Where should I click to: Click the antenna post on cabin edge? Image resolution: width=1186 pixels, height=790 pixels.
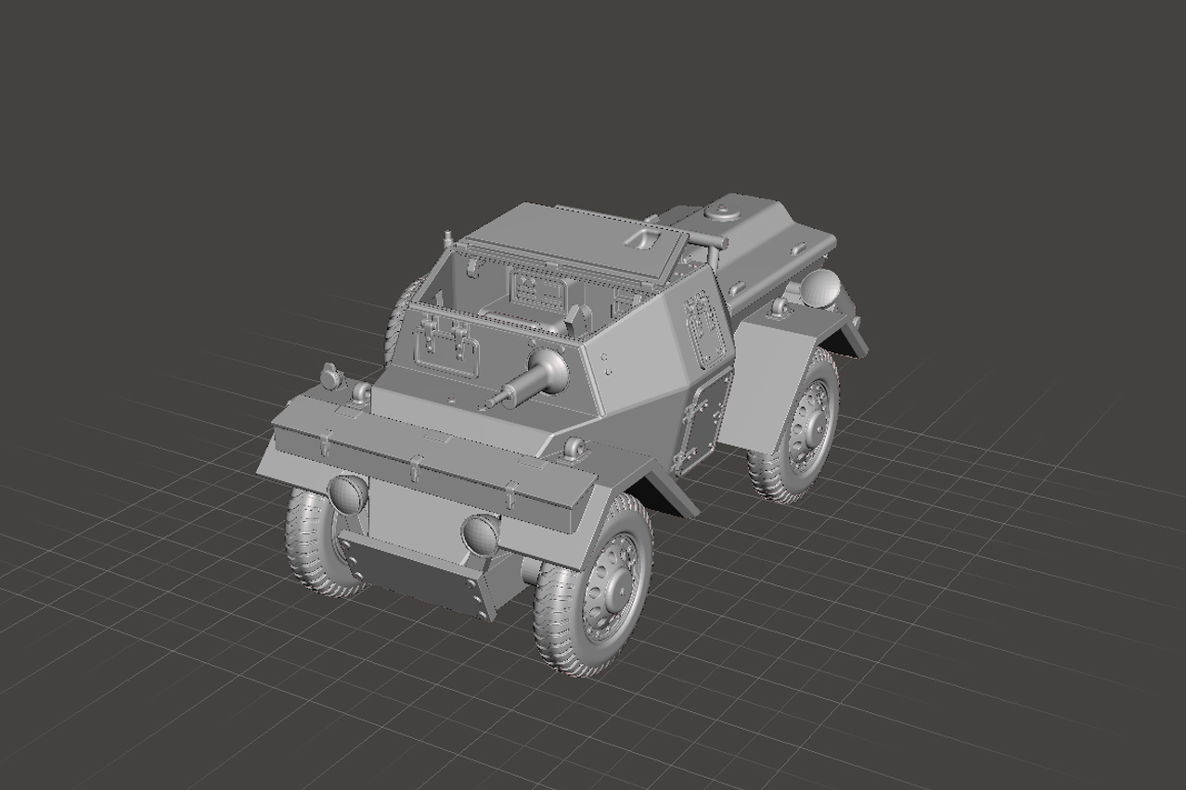(x=447, y=238)
